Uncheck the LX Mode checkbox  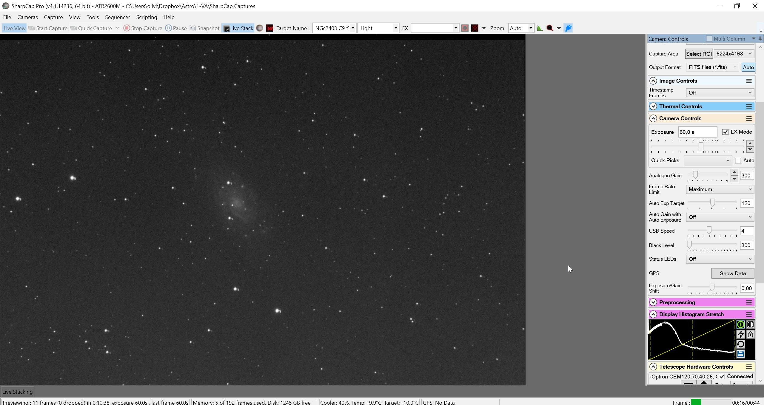tap(725, 132)
